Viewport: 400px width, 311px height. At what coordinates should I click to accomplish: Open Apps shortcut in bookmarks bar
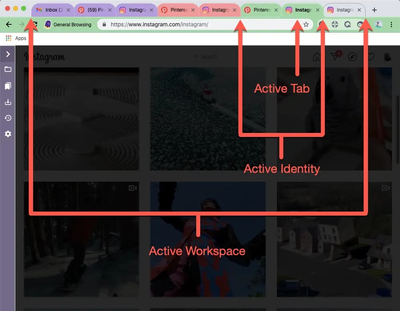point(16,38)
